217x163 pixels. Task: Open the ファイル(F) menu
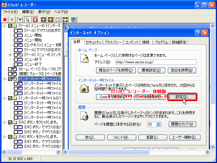click(10, 12)
